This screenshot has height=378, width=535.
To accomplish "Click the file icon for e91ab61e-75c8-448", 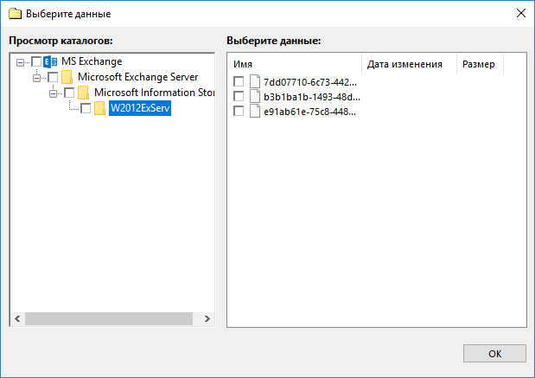I will pyautogui.click(x=255, y=112).
